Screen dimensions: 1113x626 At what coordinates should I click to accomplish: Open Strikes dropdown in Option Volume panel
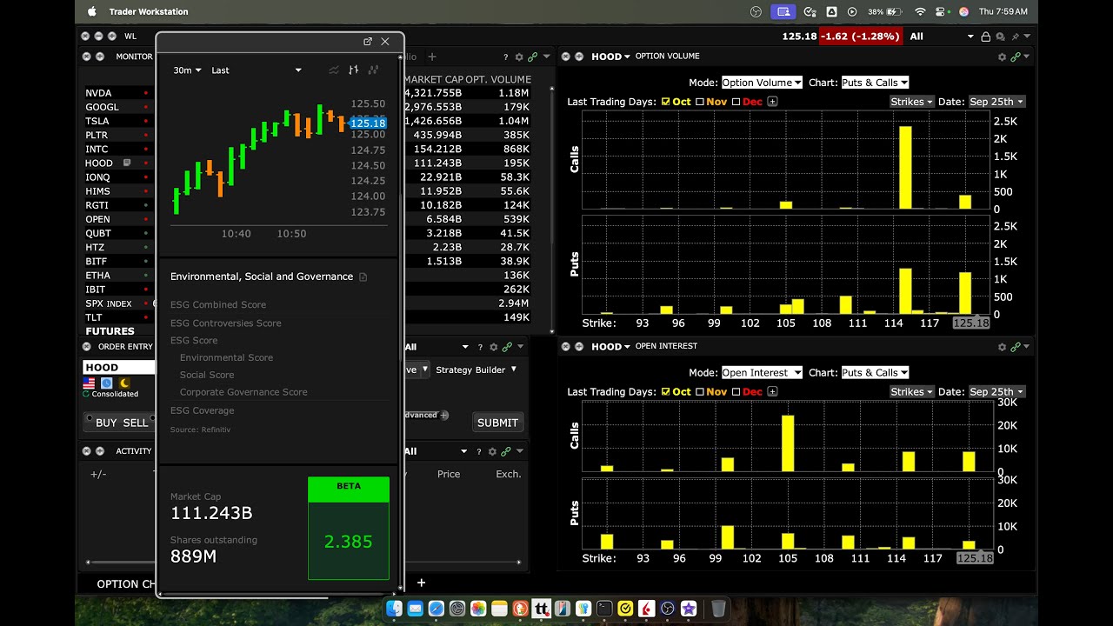coord(911,102)
